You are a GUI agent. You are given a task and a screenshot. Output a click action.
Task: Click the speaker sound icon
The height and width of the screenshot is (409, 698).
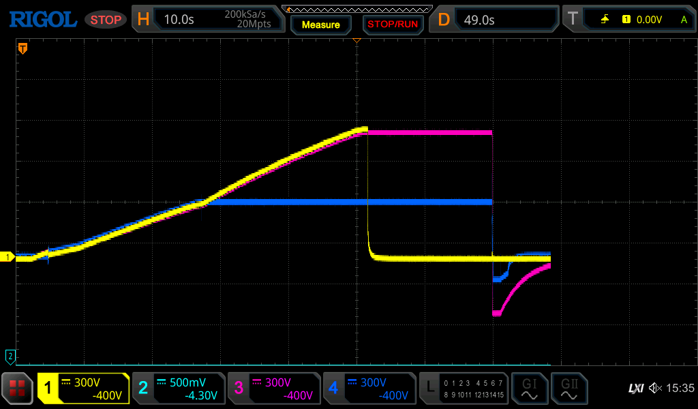[655, 389]
